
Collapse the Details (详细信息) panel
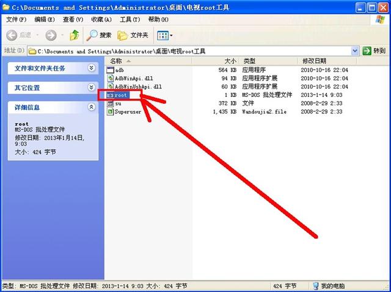92,107
